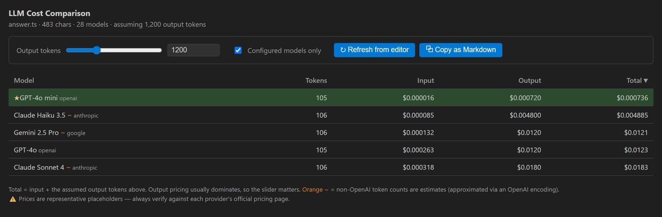Click the Output tokens label
This screenshot has width=662, height=217.
pos(38,51)
